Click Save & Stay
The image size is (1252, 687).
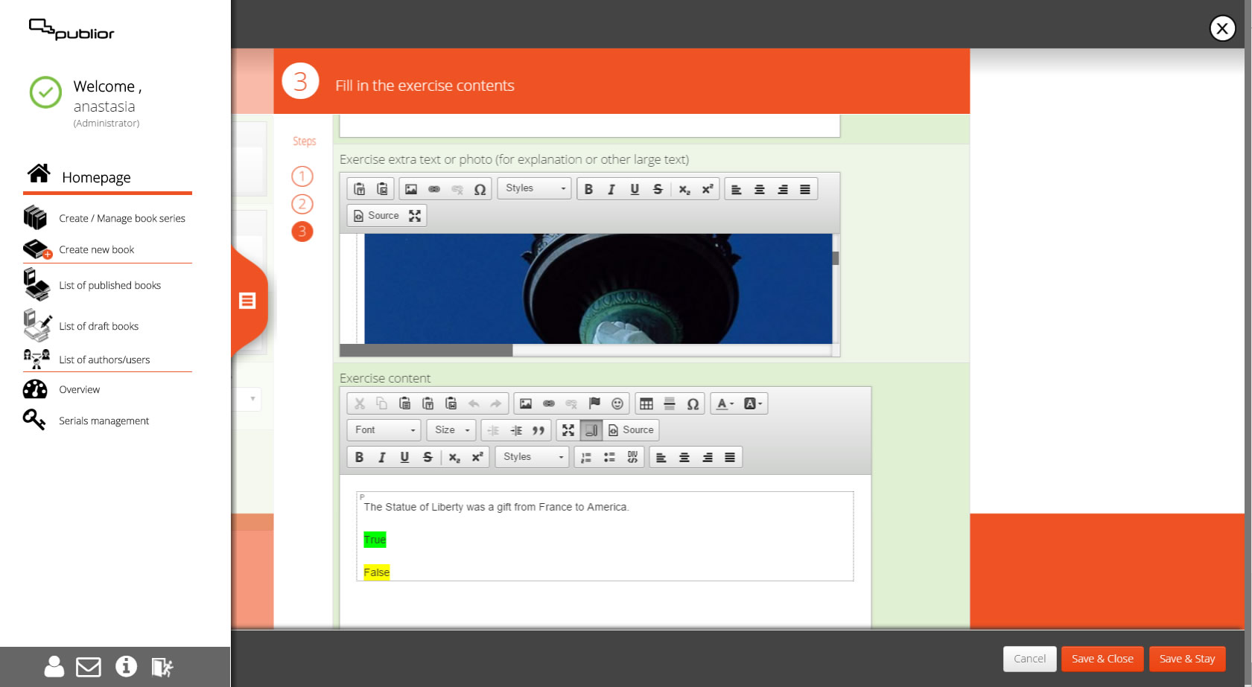tap(1187, 659)
